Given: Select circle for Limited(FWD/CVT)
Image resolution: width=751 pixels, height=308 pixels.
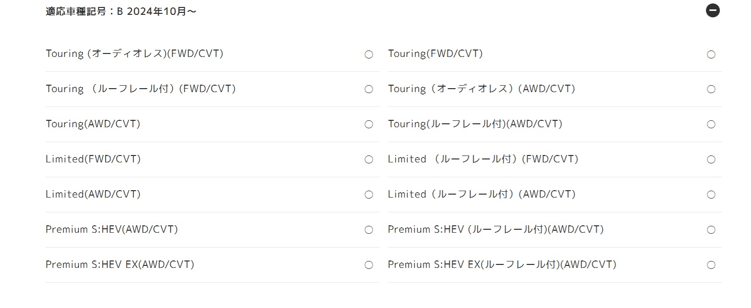Looking at the screenshot, I should (x=369, y=160).
